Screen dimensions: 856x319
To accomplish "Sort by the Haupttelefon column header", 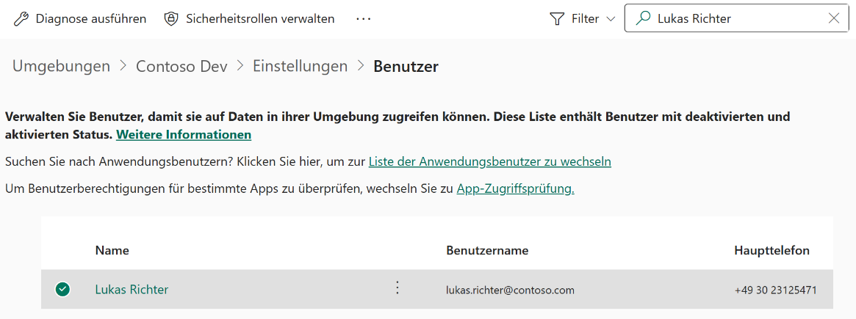I will [x=772, y=251].
